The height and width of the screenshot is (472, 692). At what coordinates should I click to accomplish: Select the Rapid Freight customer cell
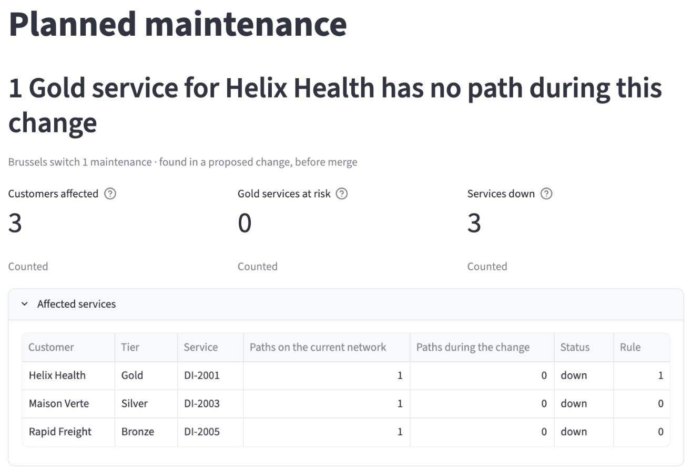[68, 432]
